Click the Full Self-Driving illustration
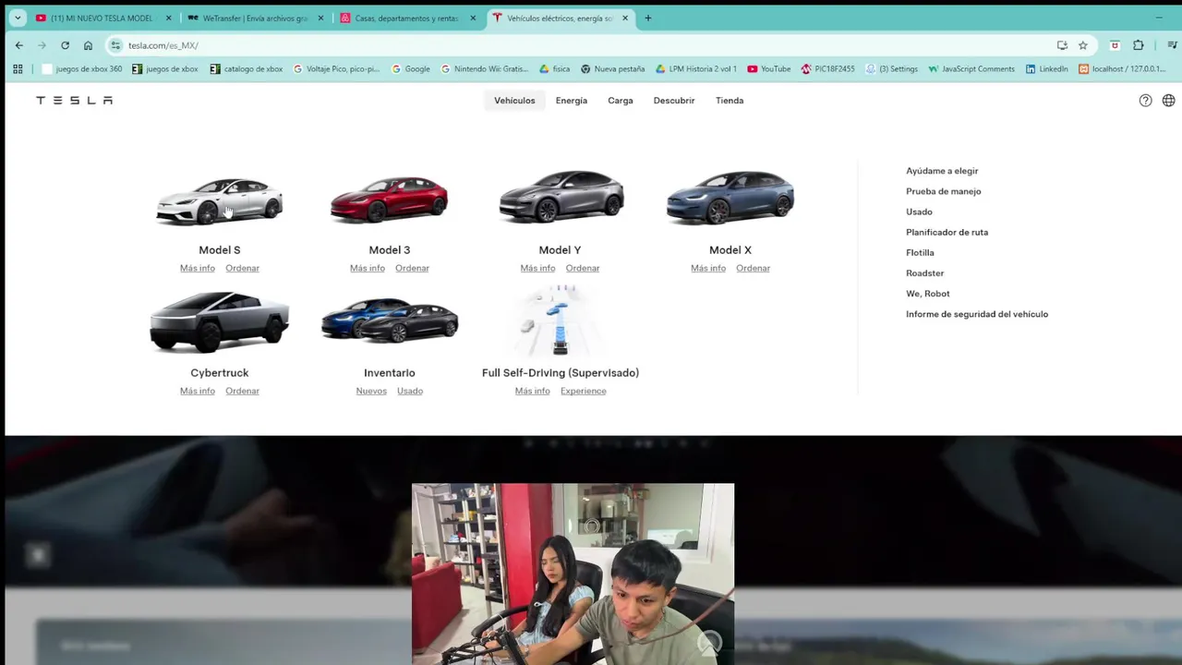1182x665 pixels. [x=560, y=320]
